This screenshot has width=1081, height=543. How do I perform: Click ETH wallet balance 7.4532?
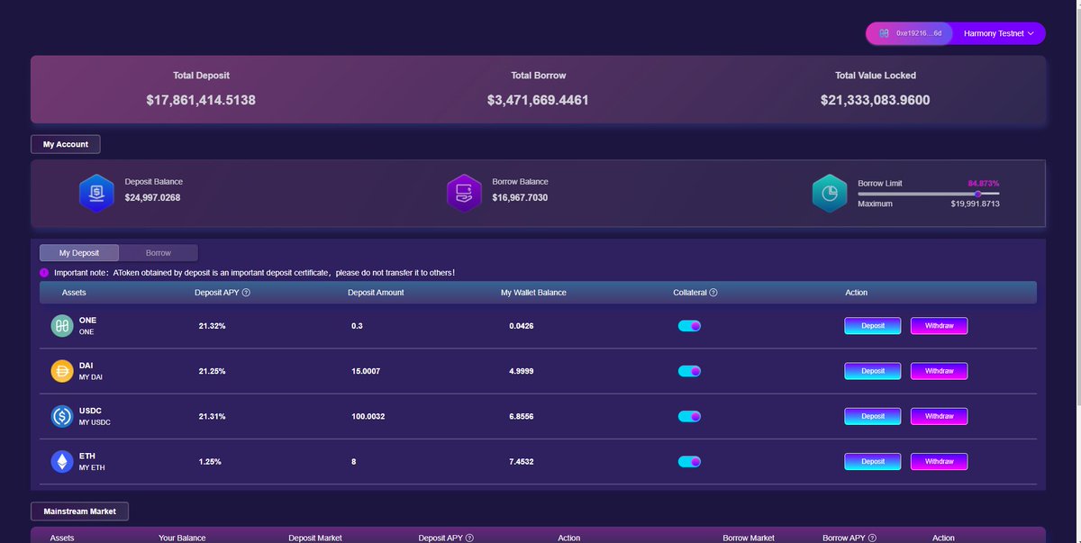pyautogui.click(x=522, y=461)
